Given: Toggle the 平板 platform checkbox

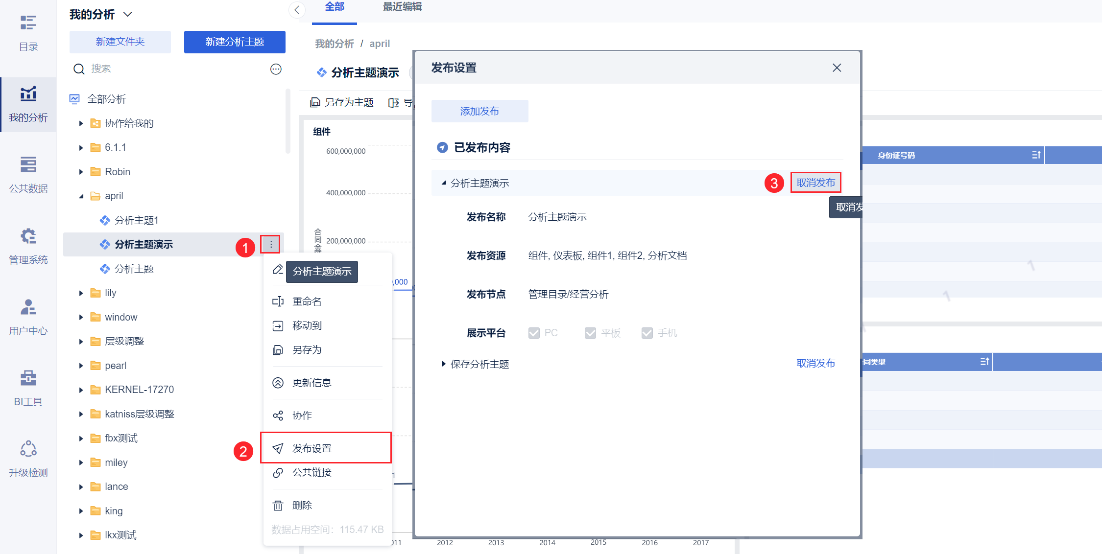Looking at the screenshot, I should [590, 333].
